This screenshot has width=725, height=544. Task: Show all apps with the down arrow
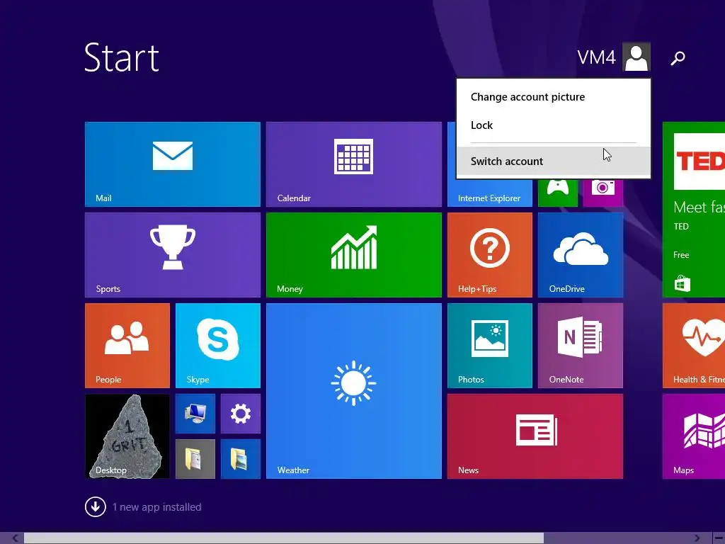point(96,507)
